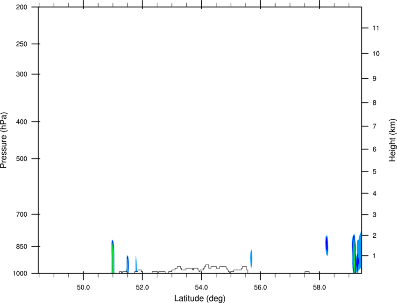This screenshot has height=303, width=397.
Task: Click the 700 hPa tick label
Action: tap(21, 214)
